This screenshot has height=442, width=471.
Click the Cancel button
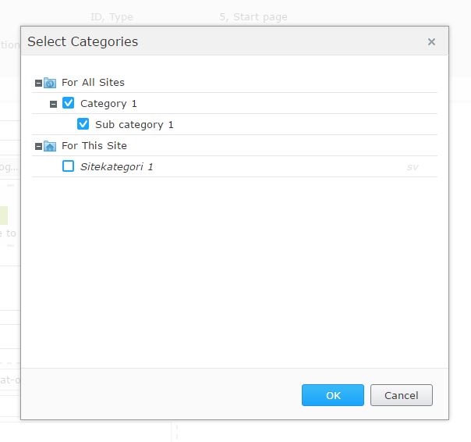pos(402,395)
